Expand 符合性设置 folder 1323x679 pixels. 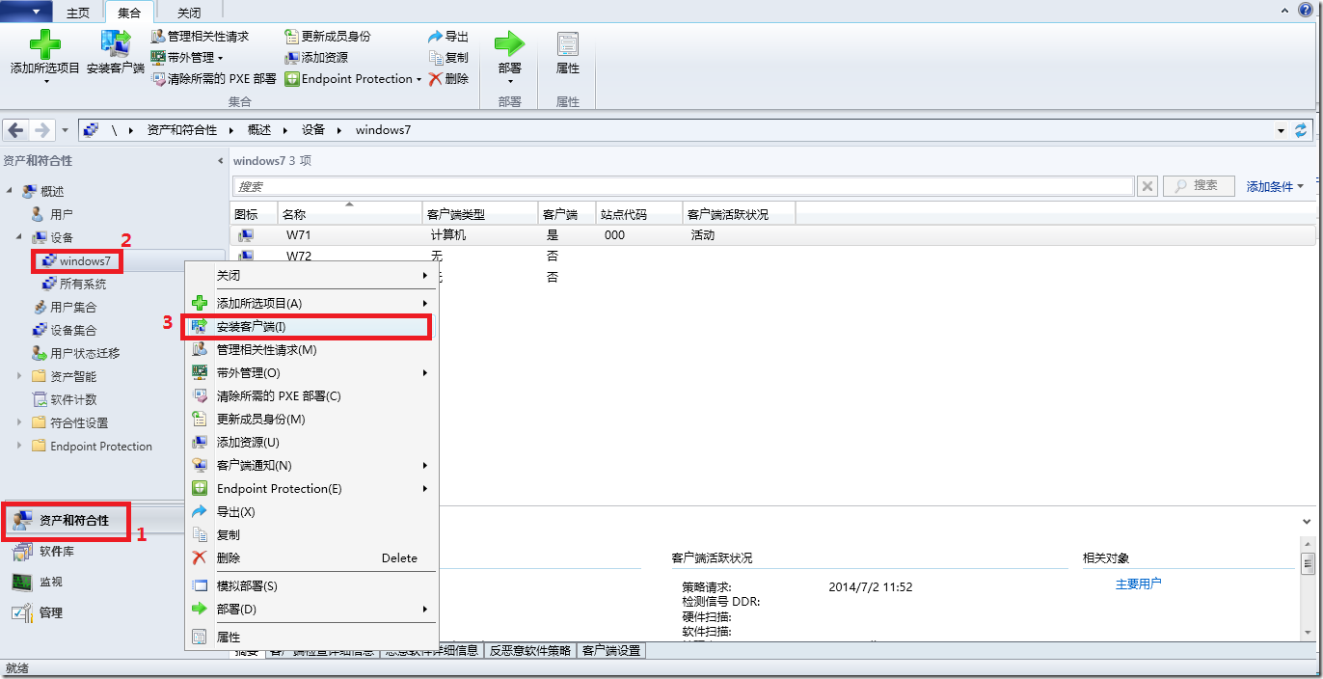(x=19, y=422)
